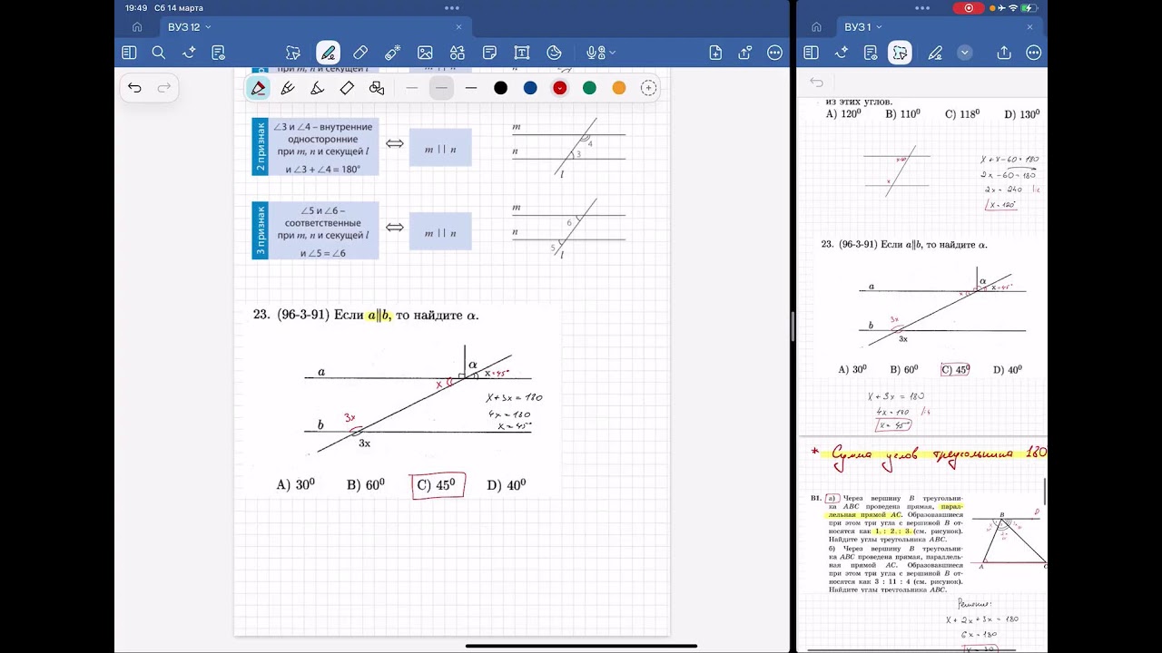Click the D) 130° answer in ВУЗ 1

tap(1022, 114)
